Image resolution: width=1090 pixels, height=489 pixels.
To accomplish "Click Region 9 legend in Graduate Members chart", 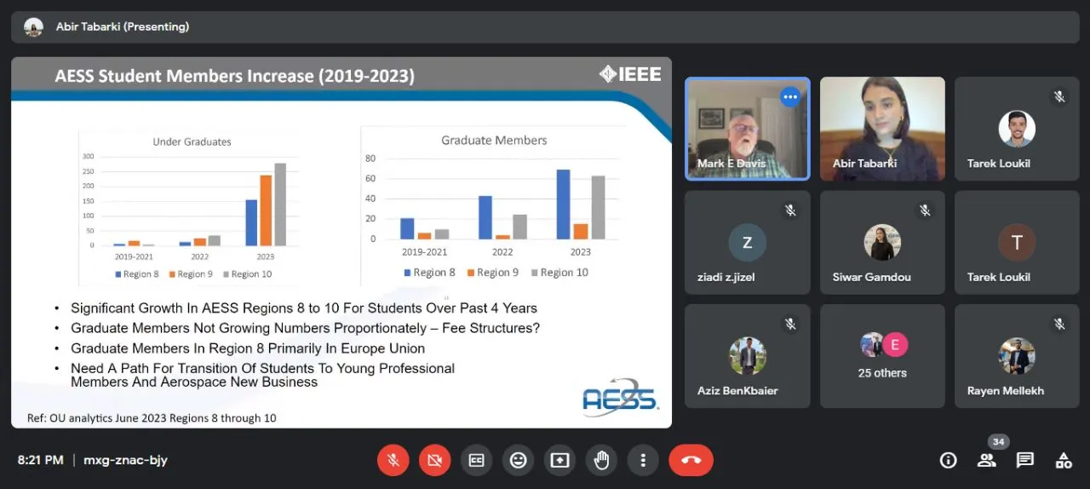I will coord(492,273).
